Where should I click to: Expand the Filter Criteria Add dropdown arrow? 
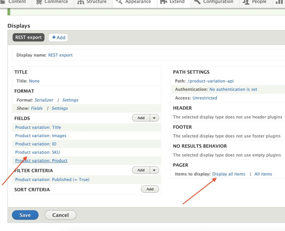[154, 170]
